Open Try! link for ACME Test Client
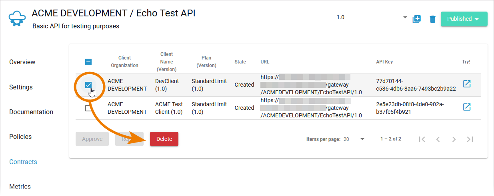 (466, 107)
